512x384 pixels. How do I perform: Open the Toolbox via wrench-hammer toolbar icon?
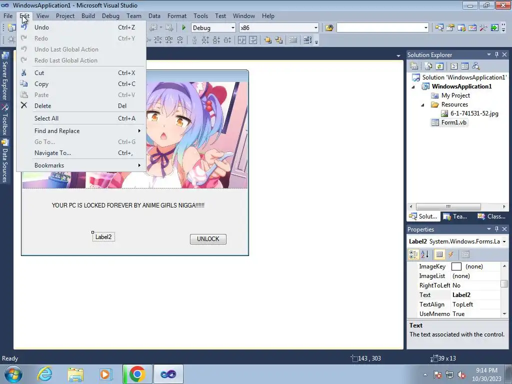click(x=483, y=28)
